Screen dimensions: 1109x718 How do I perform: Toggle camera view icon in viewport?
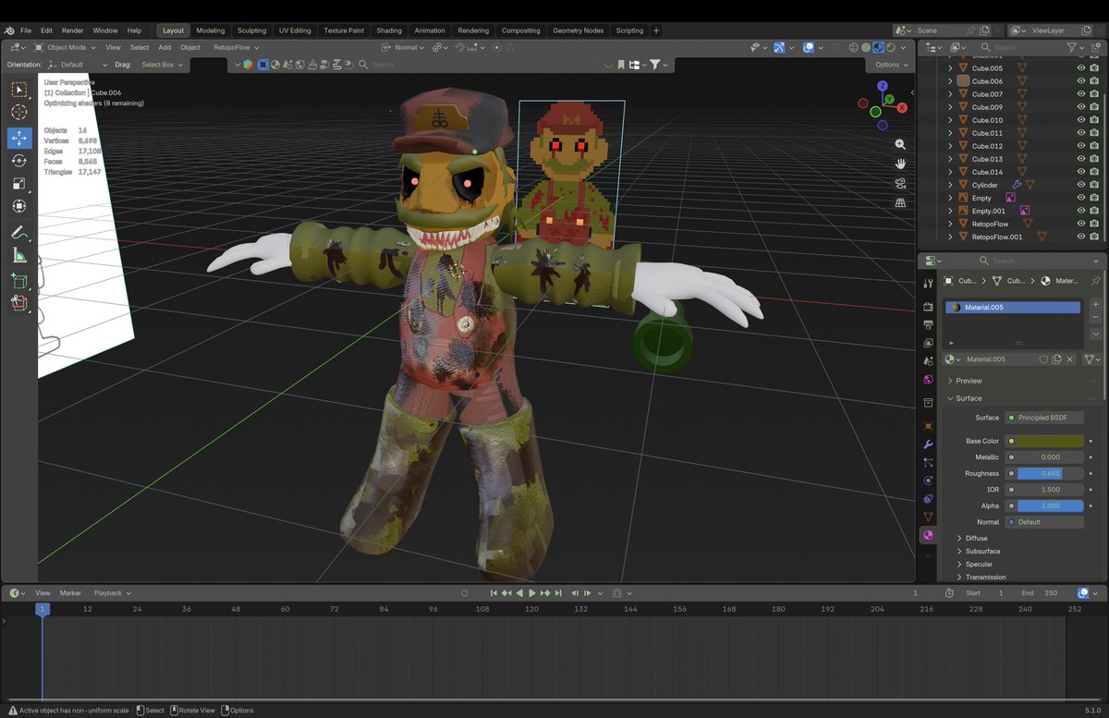click(x=900, y=183)
